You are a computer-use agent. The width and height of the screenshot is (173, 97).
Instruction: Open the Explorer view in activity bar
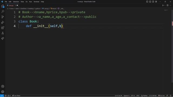coord(3,6)
